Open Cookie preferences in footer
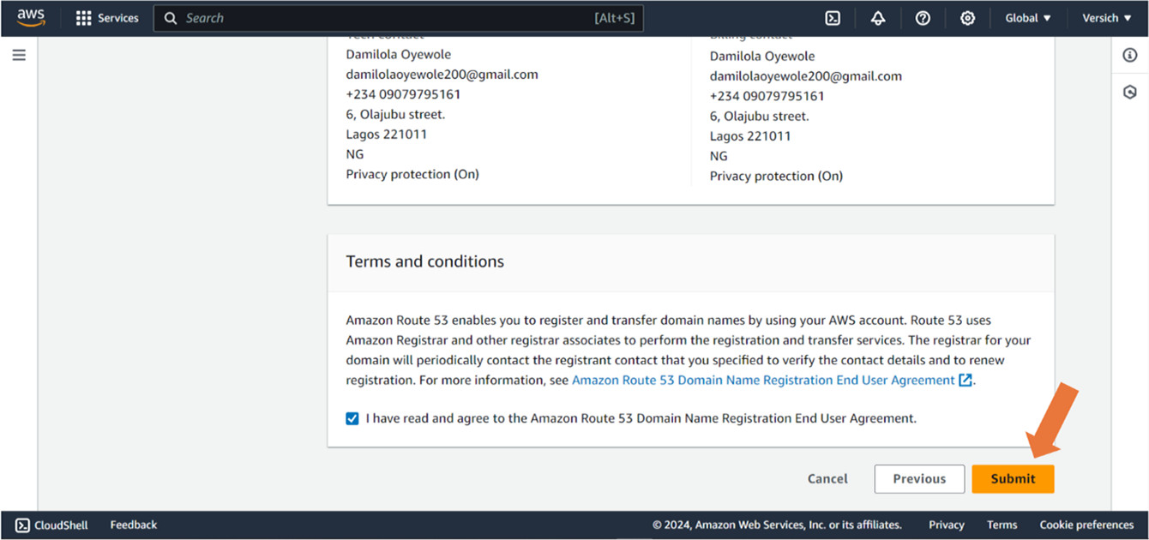 [1086, 525]
